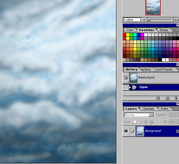Screen dimensions: 179x164
Task: Click the Open state document icon in History
Action: [x=134, y=88]
